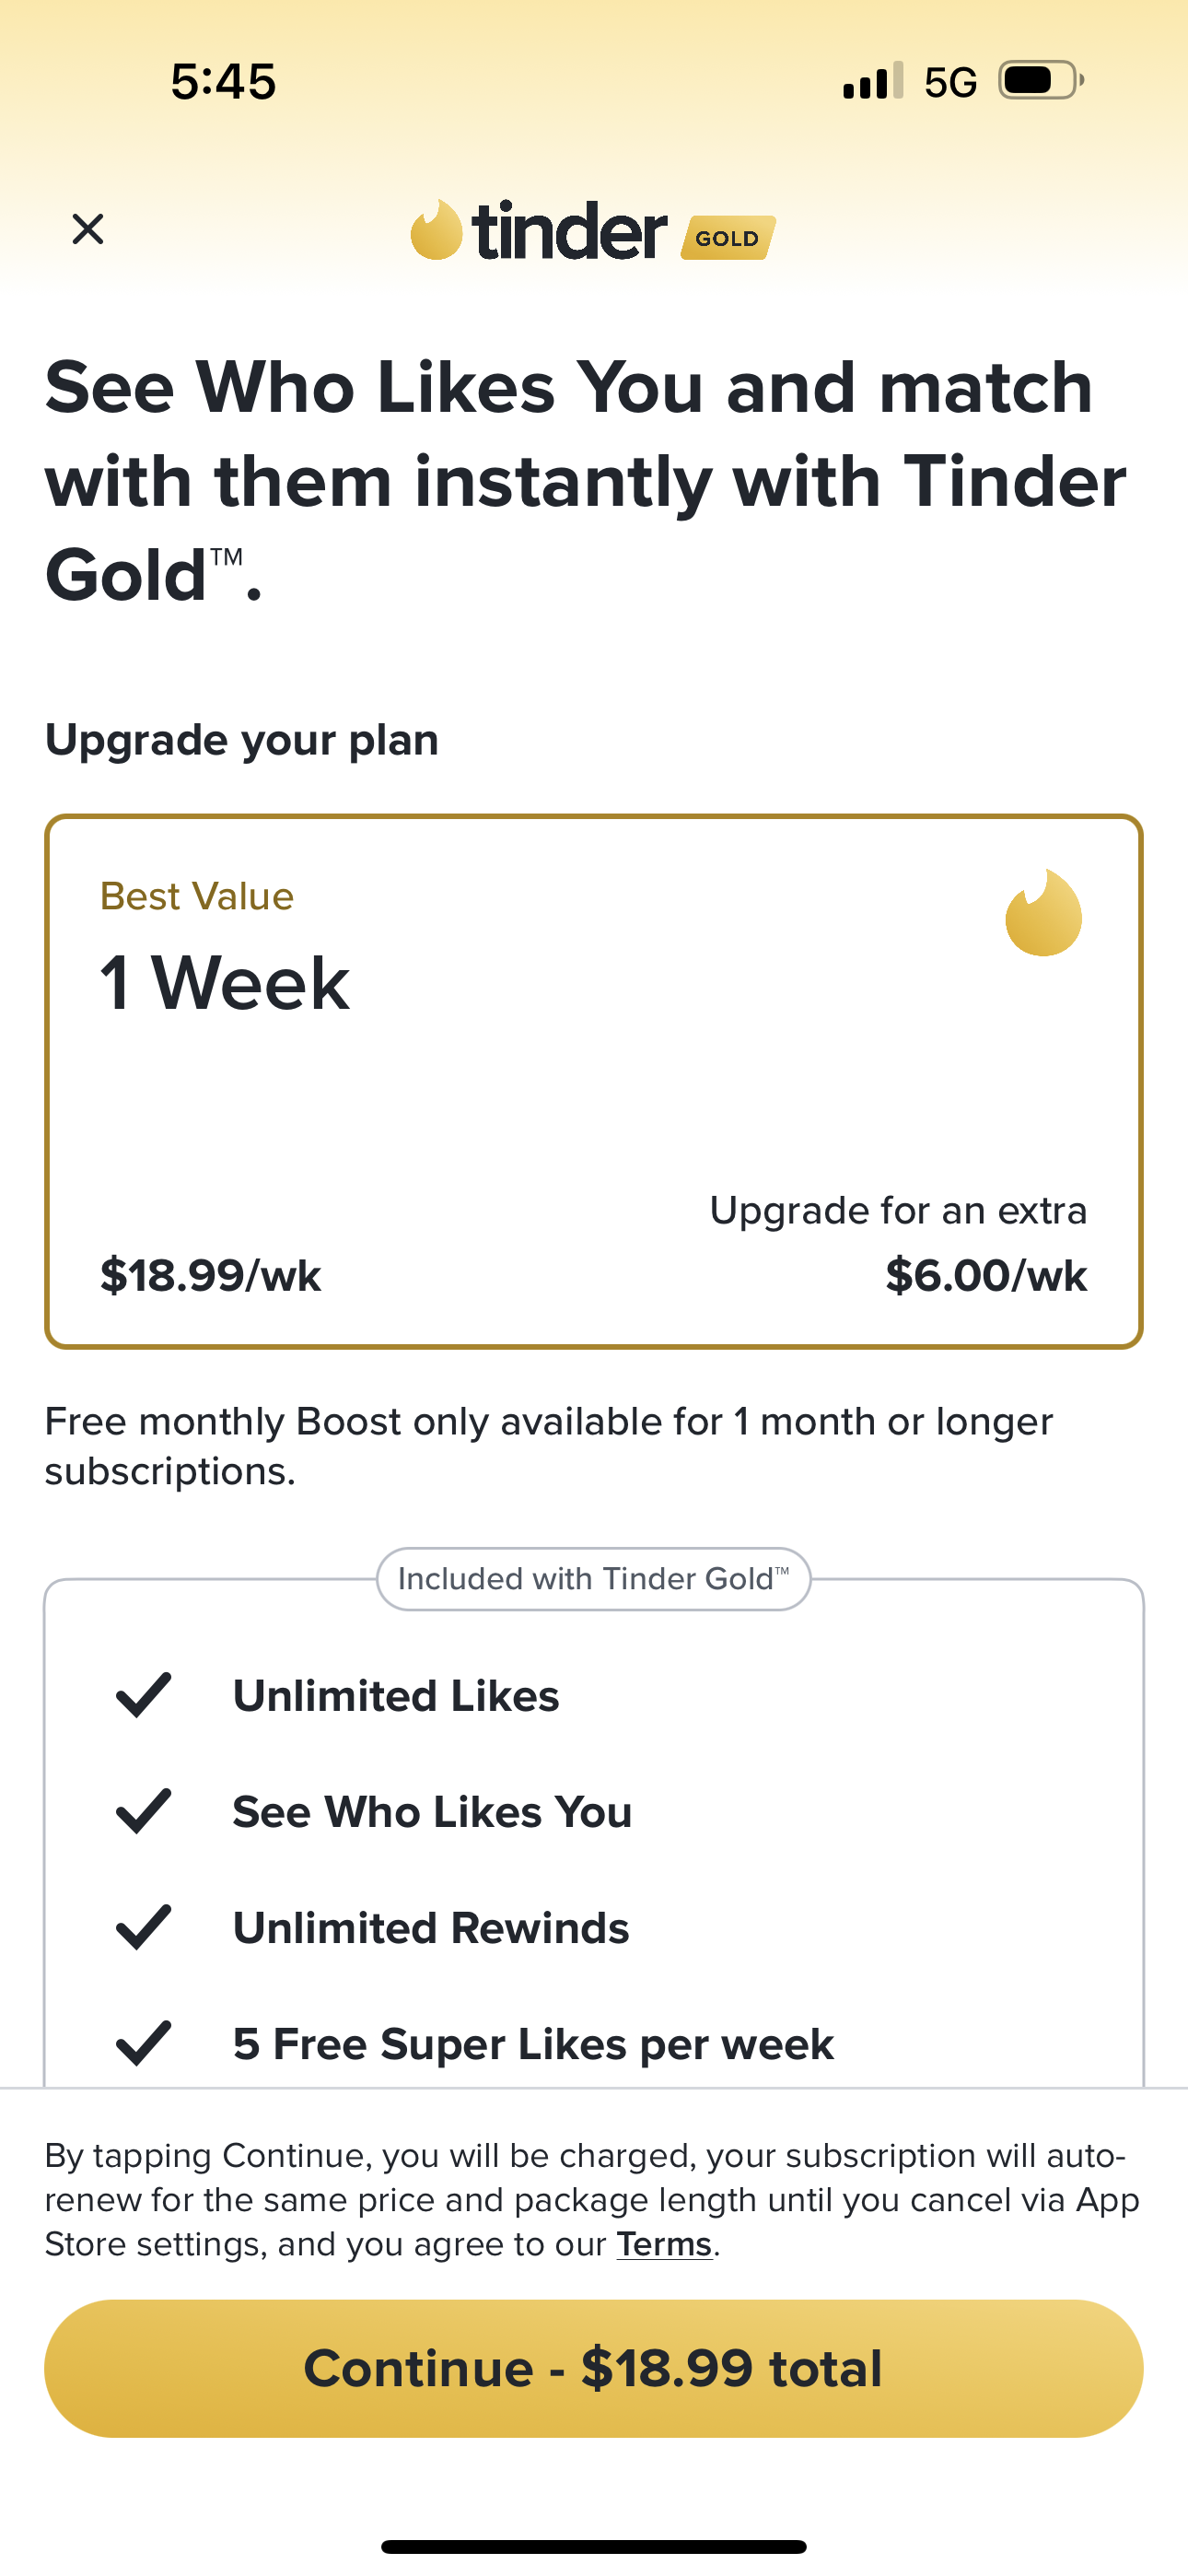Image resolution: width=1188 pixels, height=2576 pixels.
Task: Tap the Upgrade for an extra $6.00/wk text
Action: tap(897, 1243)
